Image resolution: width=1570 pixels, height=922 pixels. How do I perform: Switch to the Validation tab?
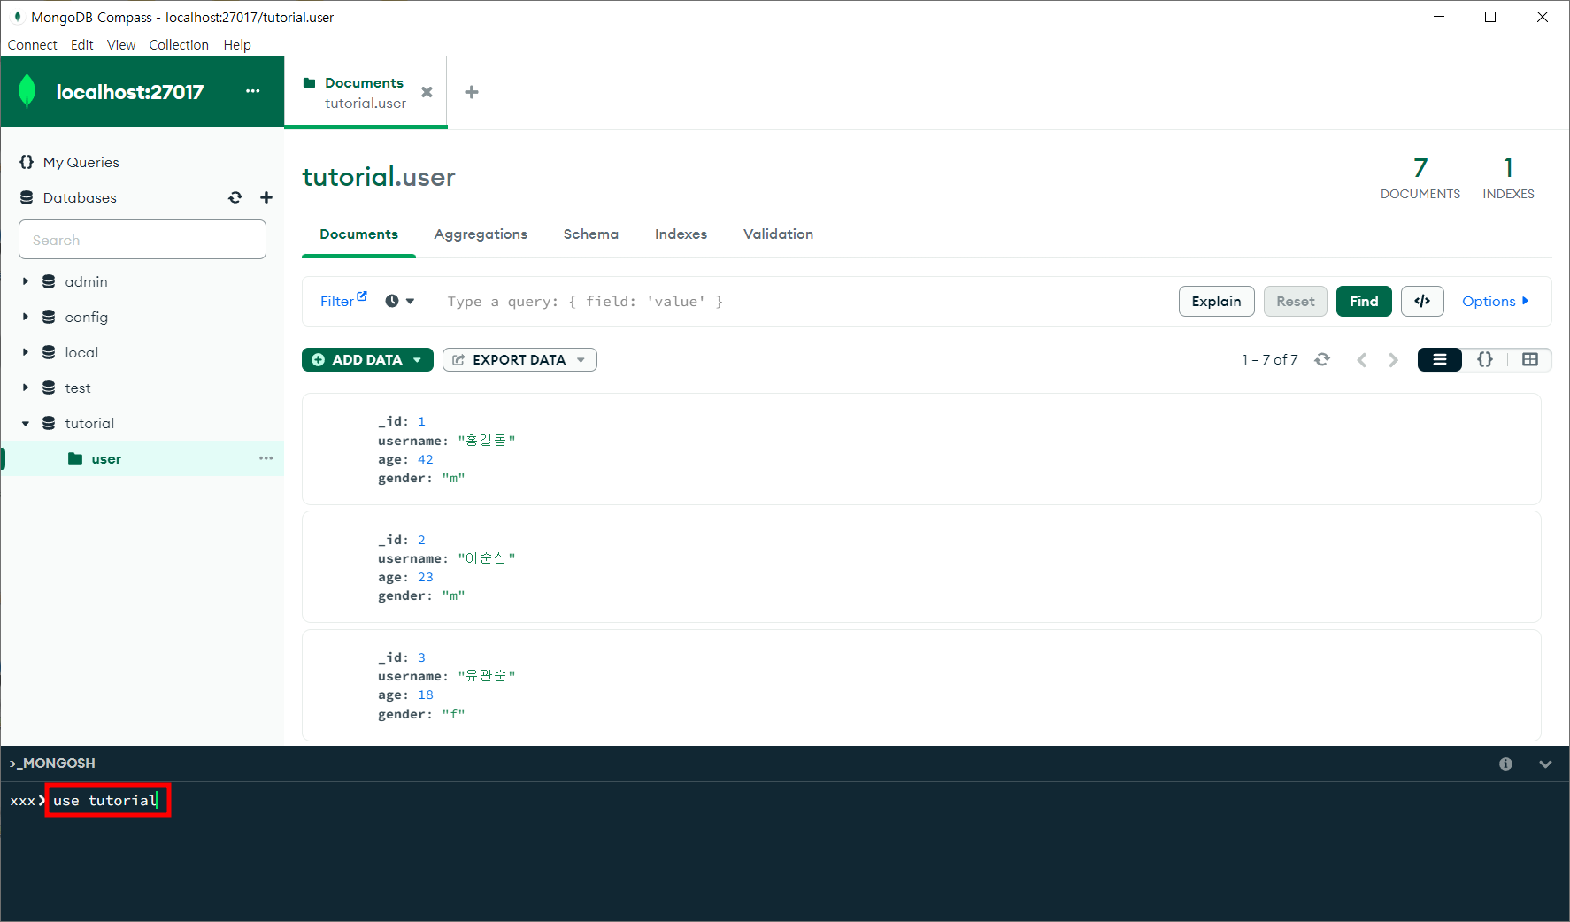(778, 234)
